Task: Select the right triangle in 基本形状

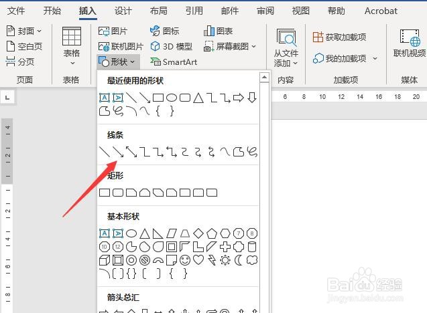Action: coord(158,233)
